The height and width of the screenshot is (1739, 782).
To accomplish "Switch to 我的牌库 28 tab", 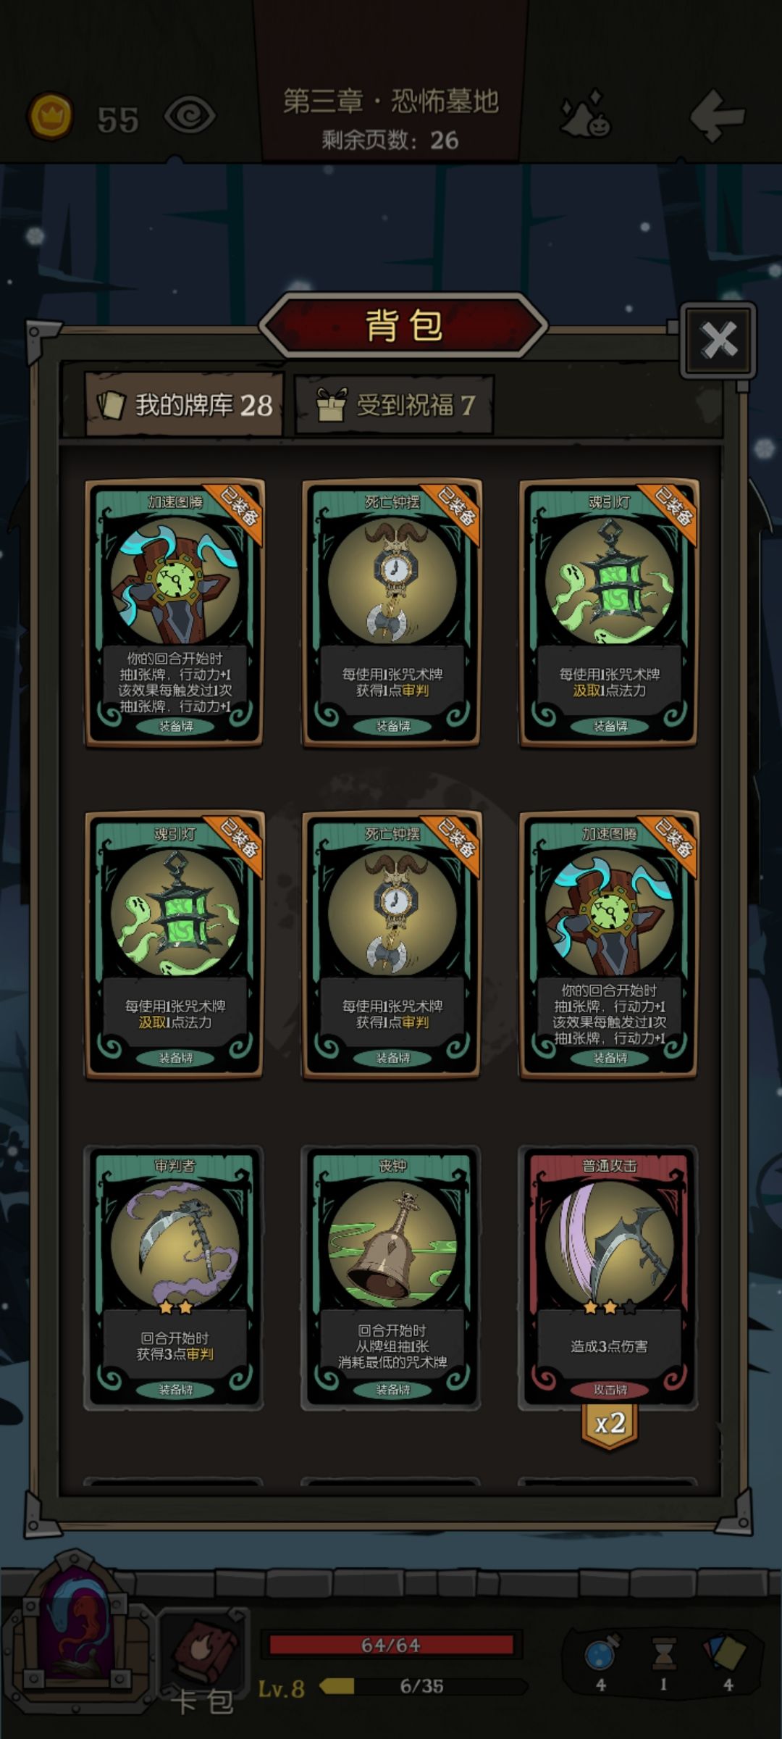I will 184,404.
